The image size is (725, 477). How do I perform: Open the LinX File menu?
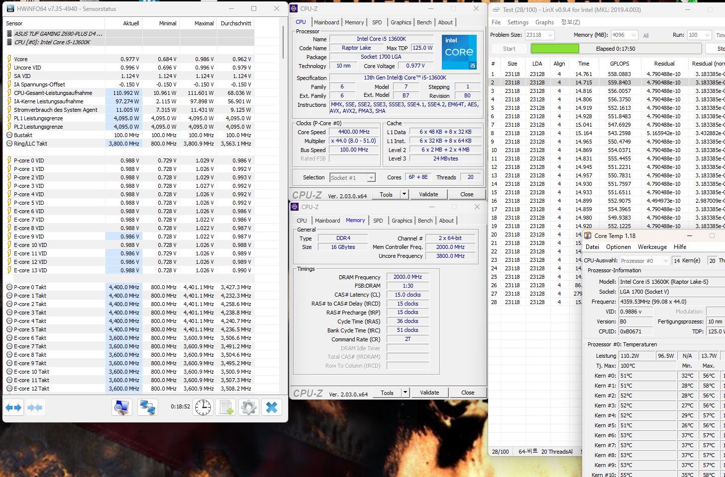pos(496,22)
